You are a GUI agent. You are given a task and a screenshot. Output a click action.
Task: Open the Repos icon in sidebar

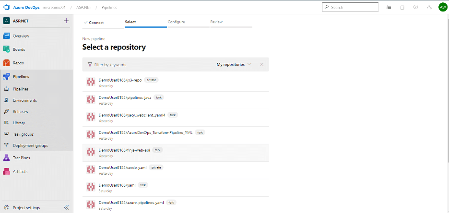click(6, 63)
